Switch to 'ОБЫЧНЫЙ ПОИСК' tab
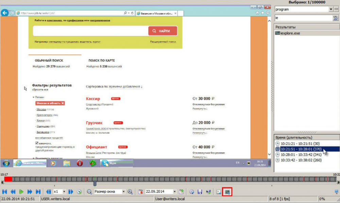Image resolution: width=340 pixels, height=203 pixels. tap(49, 61)
